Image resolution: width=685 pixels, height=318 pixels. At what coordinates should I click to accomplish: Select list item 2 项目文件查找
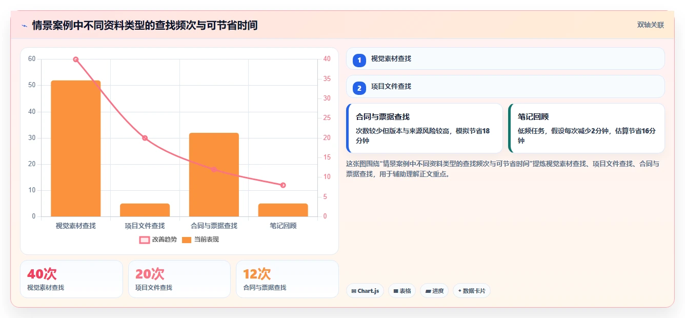[x=506, y=87]
